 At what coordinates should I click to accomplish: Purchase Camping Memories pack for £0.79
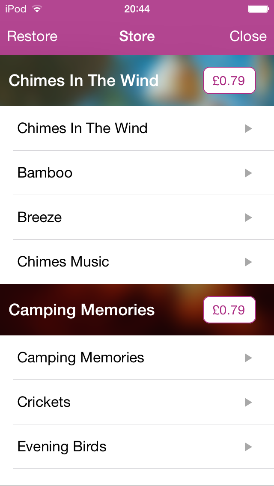point(229,310)
